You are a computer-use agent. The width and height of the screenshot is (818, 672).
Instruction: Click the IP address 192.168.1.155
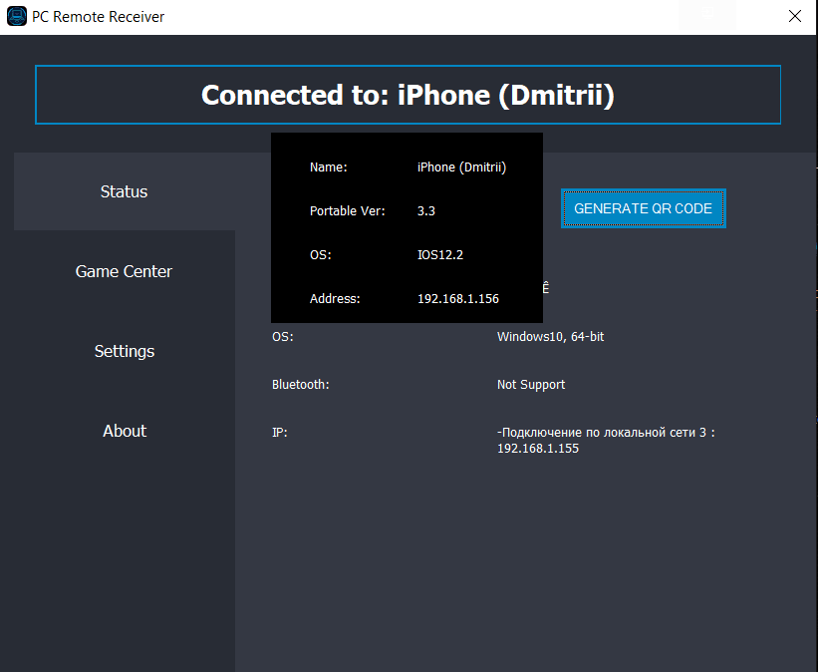pos(537,449)
